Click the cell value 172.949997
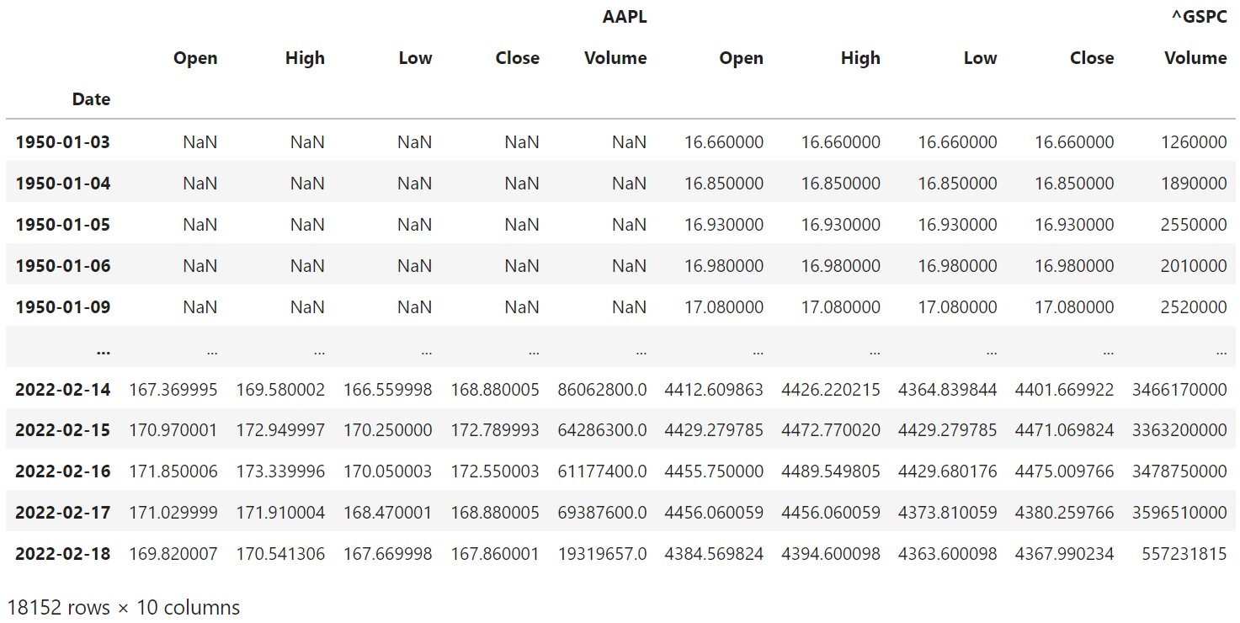This screenshot has width=1240, height=623. pyautogui.click(x=280, y=430)
